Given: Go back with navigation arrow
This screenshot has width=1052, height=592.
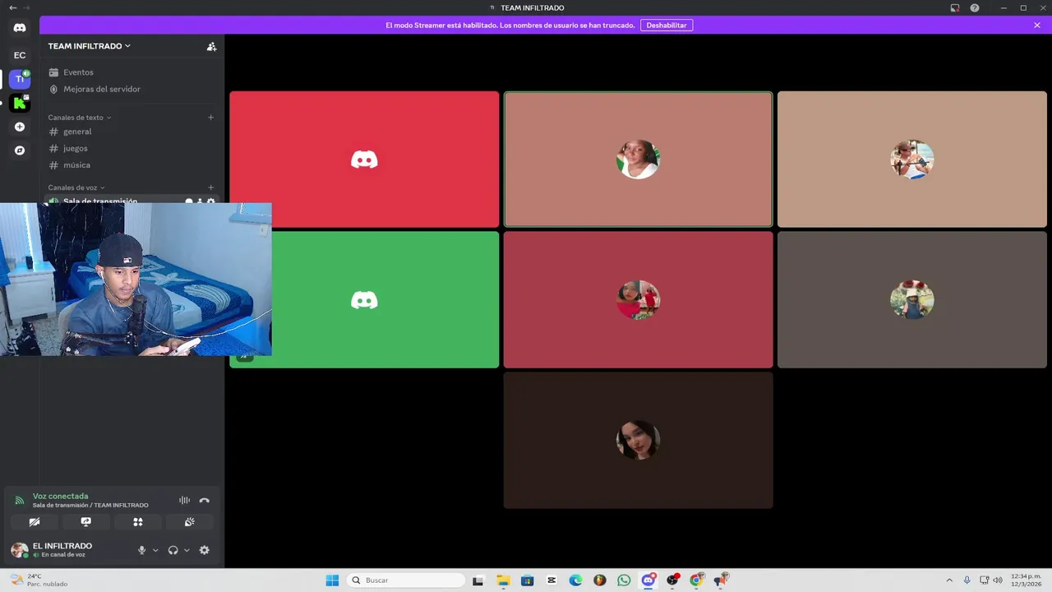Looking at the screenshot, I should 12,7.
